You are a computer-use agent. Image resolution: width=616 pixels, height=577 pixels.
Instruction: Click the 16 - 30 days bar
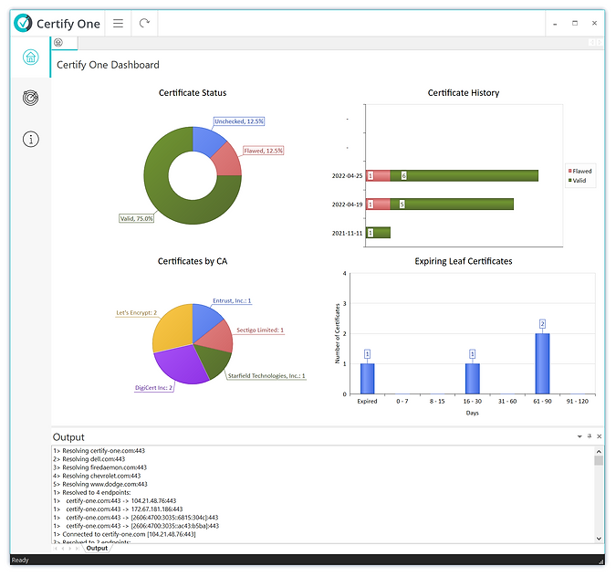[x=473, y=379]
